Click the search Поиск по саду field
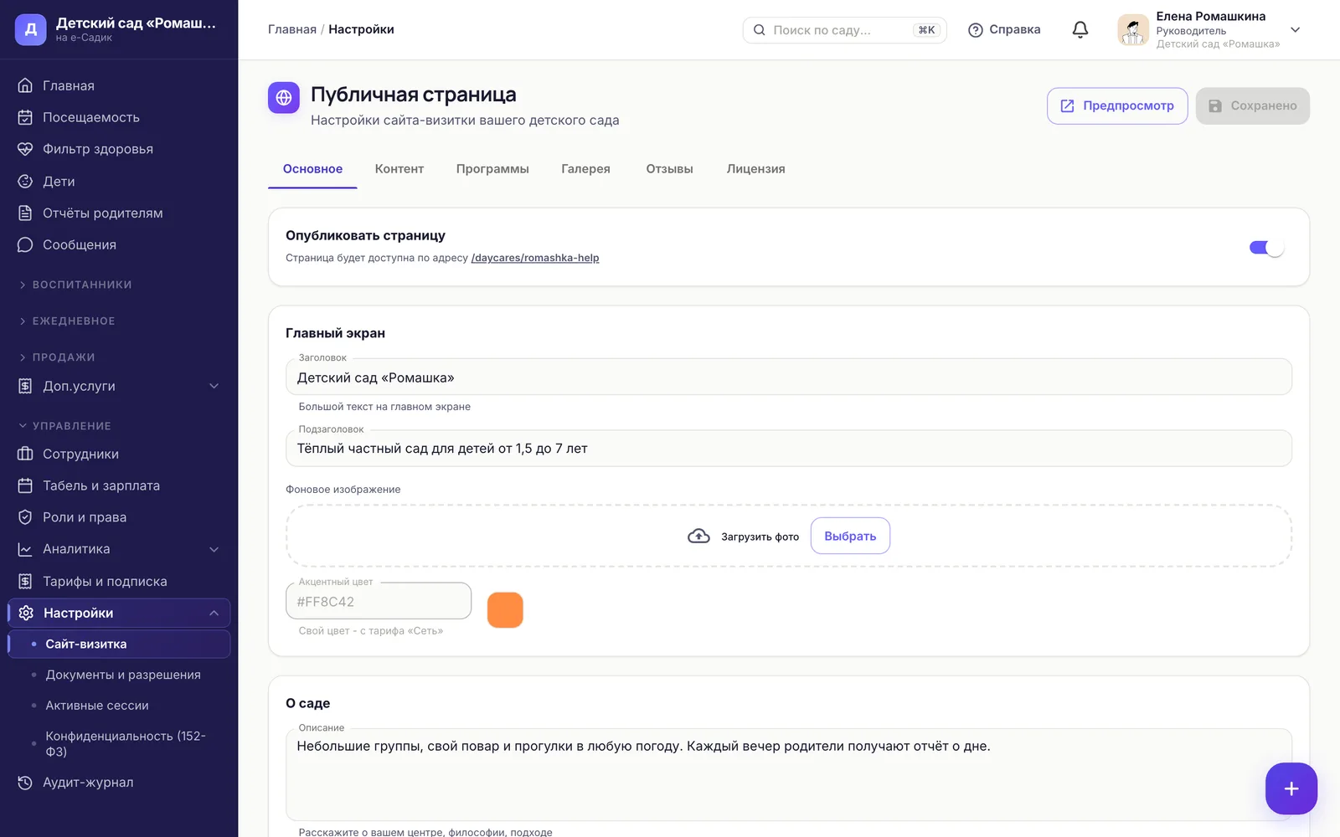 click(844, 30)
